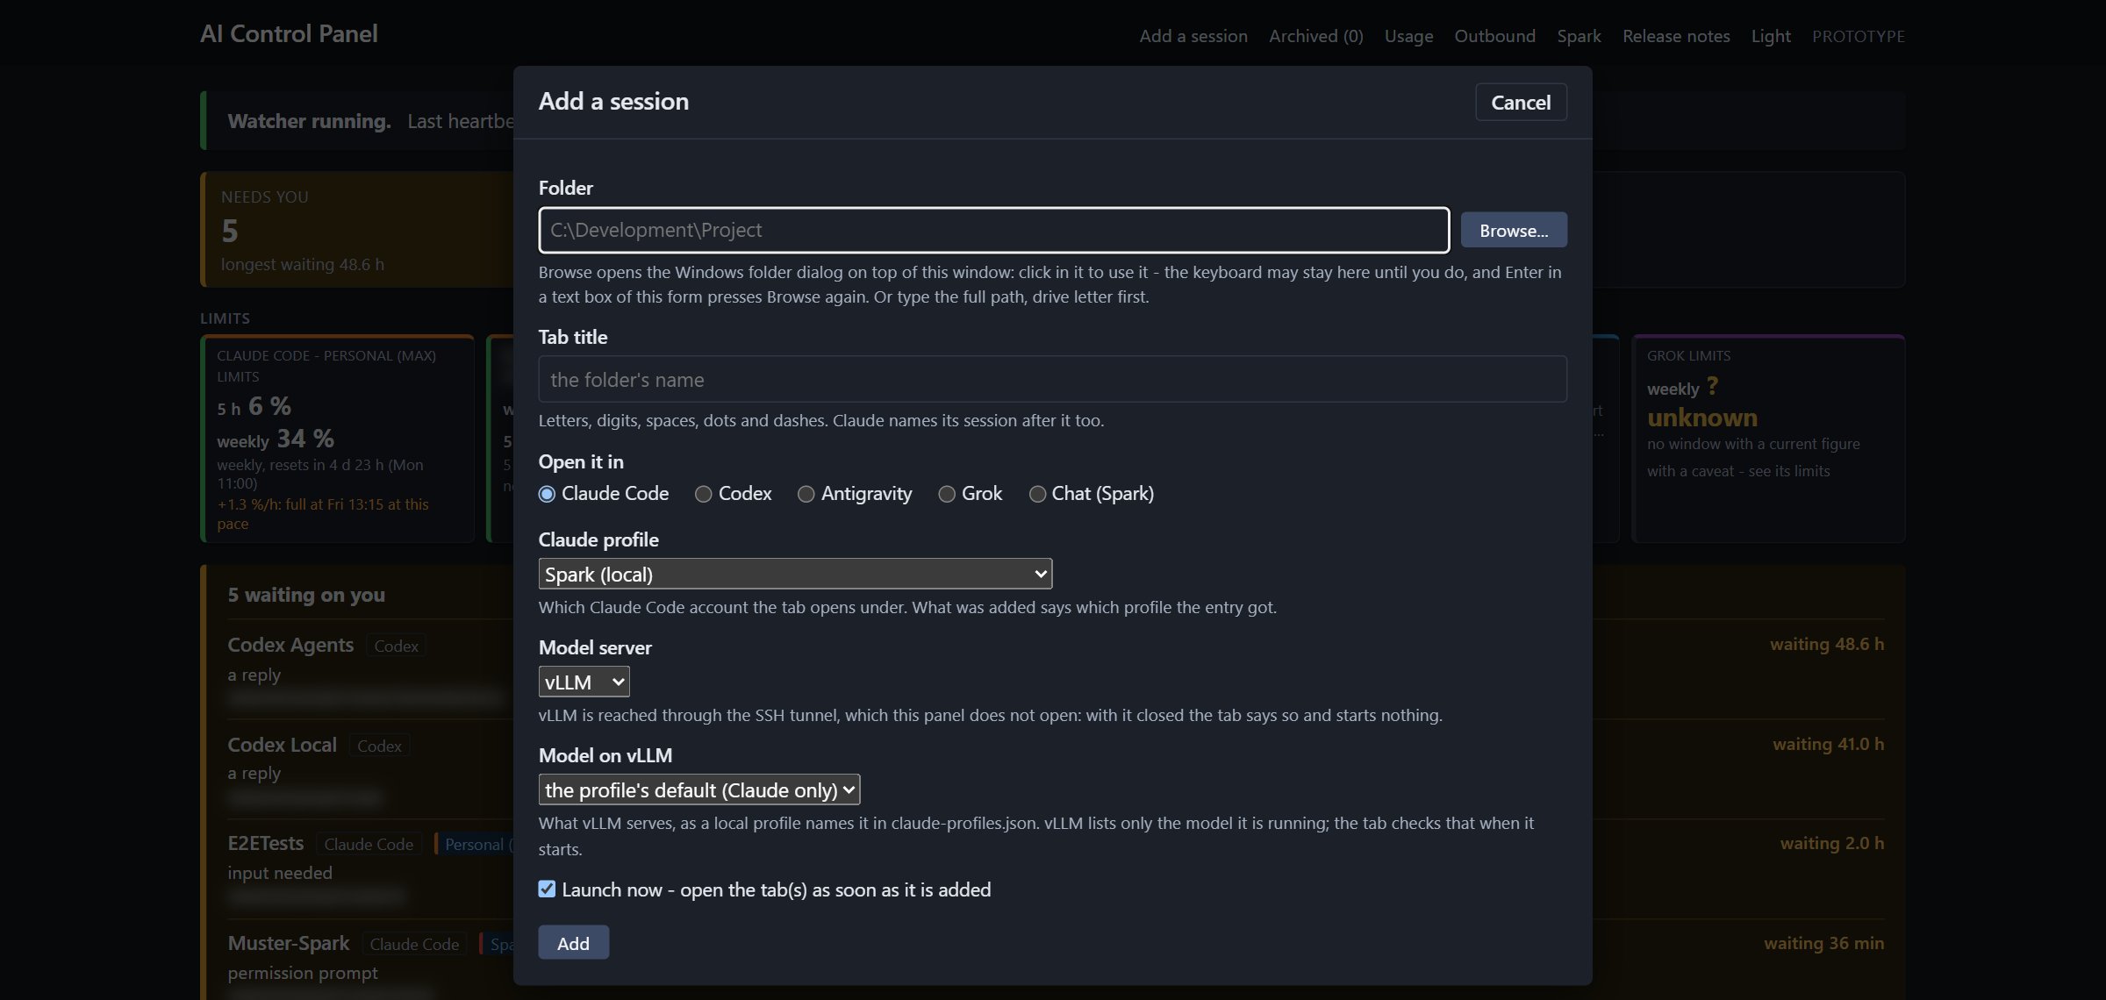
Task: Open the Outbound page link
Action: coord(1494,36)
